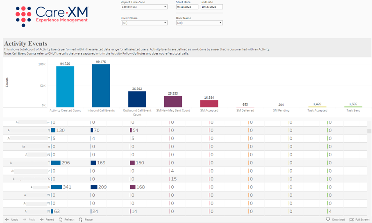Click the Refresh icon

(x=61, y=220)
